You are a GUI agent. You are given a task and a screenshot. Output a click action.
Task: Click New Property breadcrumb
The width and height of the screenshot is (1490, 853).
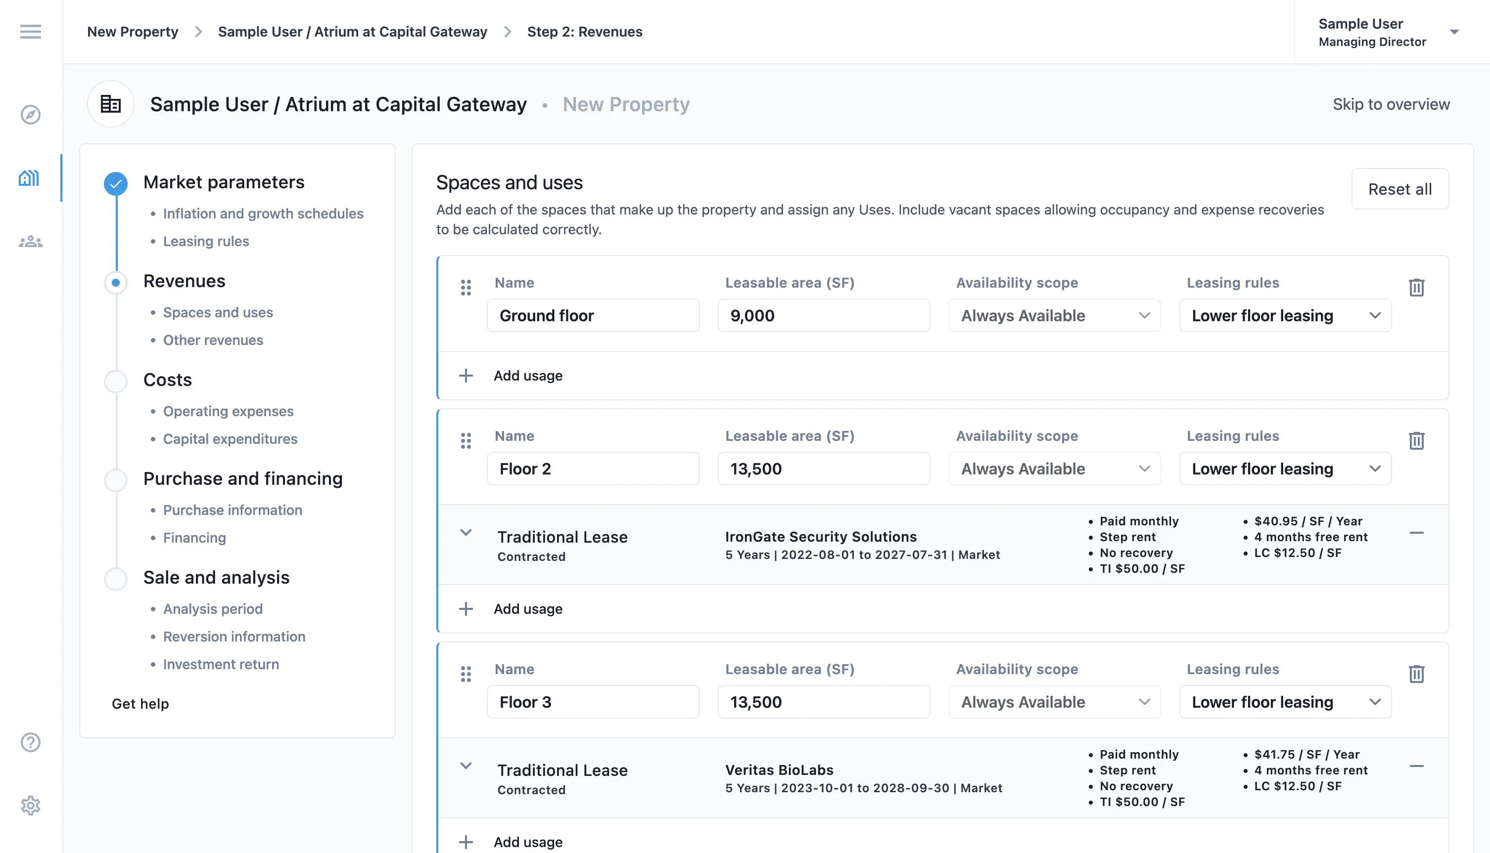(x=133, y=32)
